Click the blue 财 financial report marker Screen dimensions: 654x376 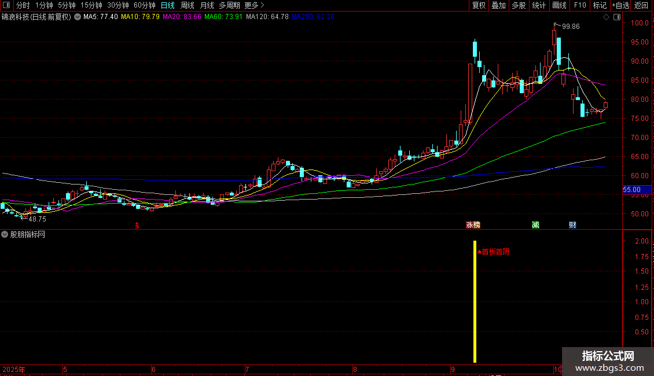(572, 224)
